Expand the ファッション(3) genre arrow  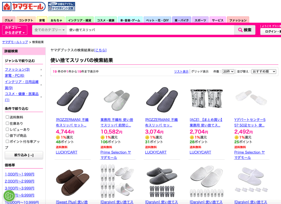tap(41, 69)
